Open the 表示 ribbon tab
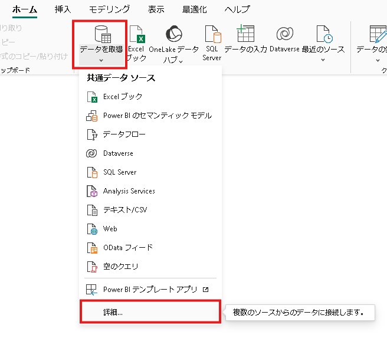This screenshot has height=338, width=387. tap(156, 9)
